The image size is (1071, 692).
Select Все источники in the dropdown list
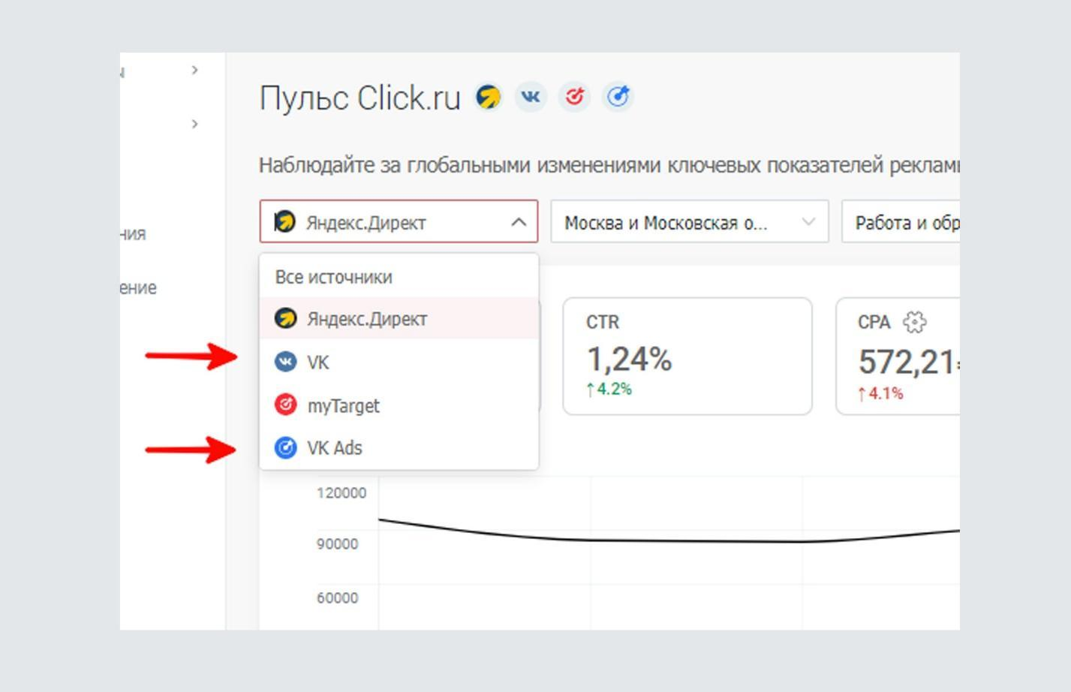click(x=399, y=277)
